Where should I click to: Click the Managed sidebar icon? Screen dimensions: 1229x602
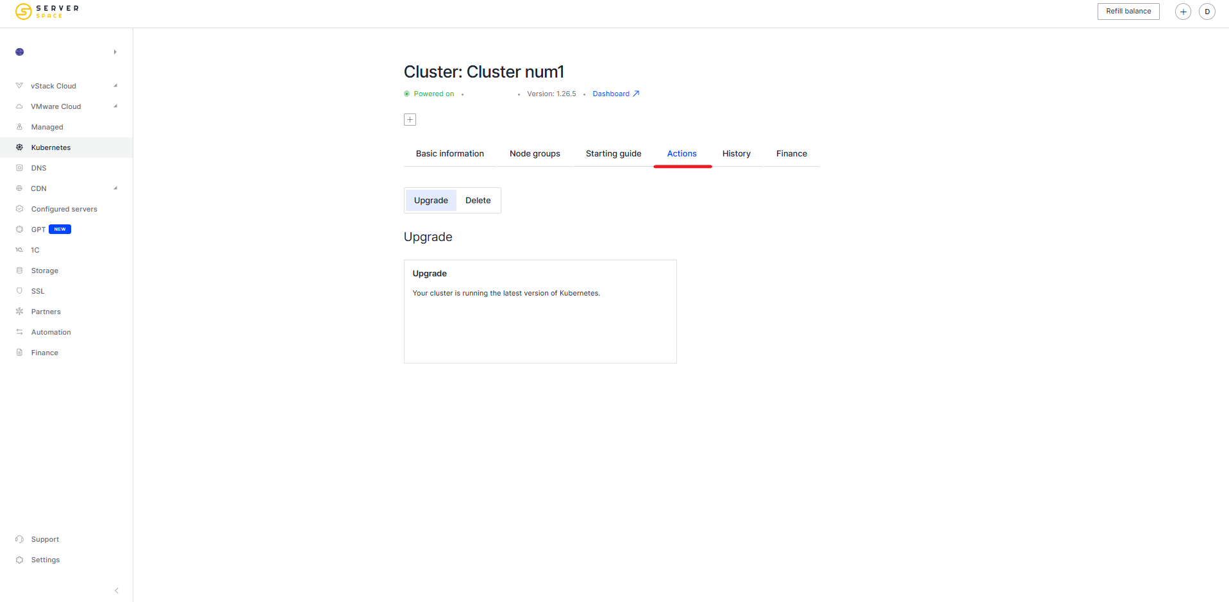[x=19, y=127]
